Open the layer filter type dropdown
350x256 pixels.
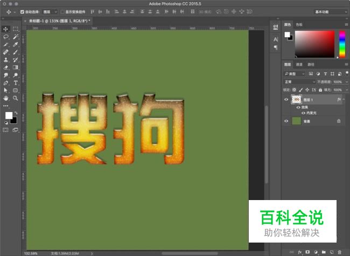295,74
